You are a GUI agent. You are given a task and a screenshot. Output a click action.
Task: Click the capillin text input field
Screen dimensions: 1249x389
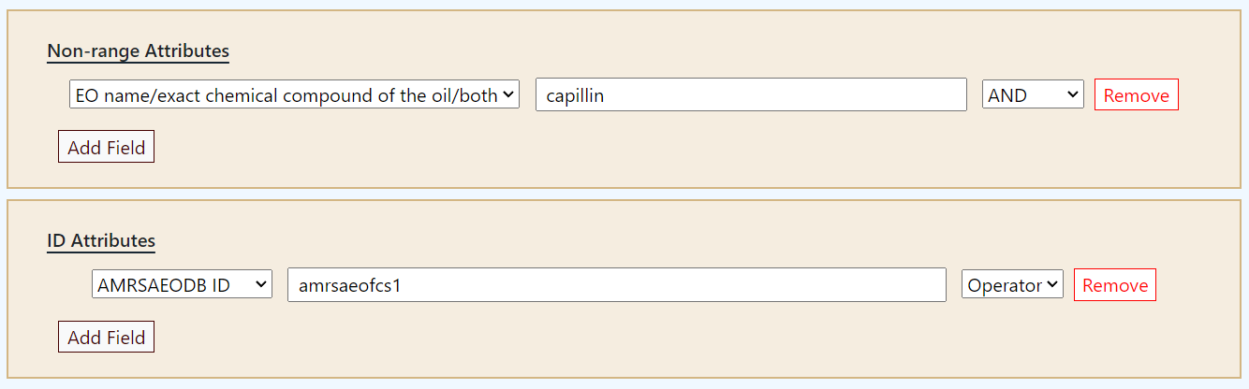click(750, 94)
